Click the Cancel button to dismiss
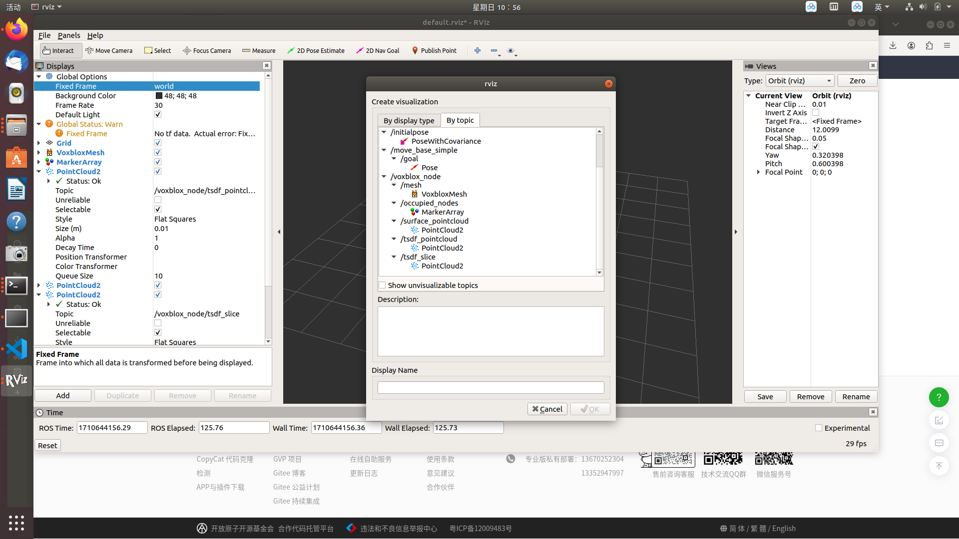The height and width of the screenshot is (539, 959). pos(548,409)
